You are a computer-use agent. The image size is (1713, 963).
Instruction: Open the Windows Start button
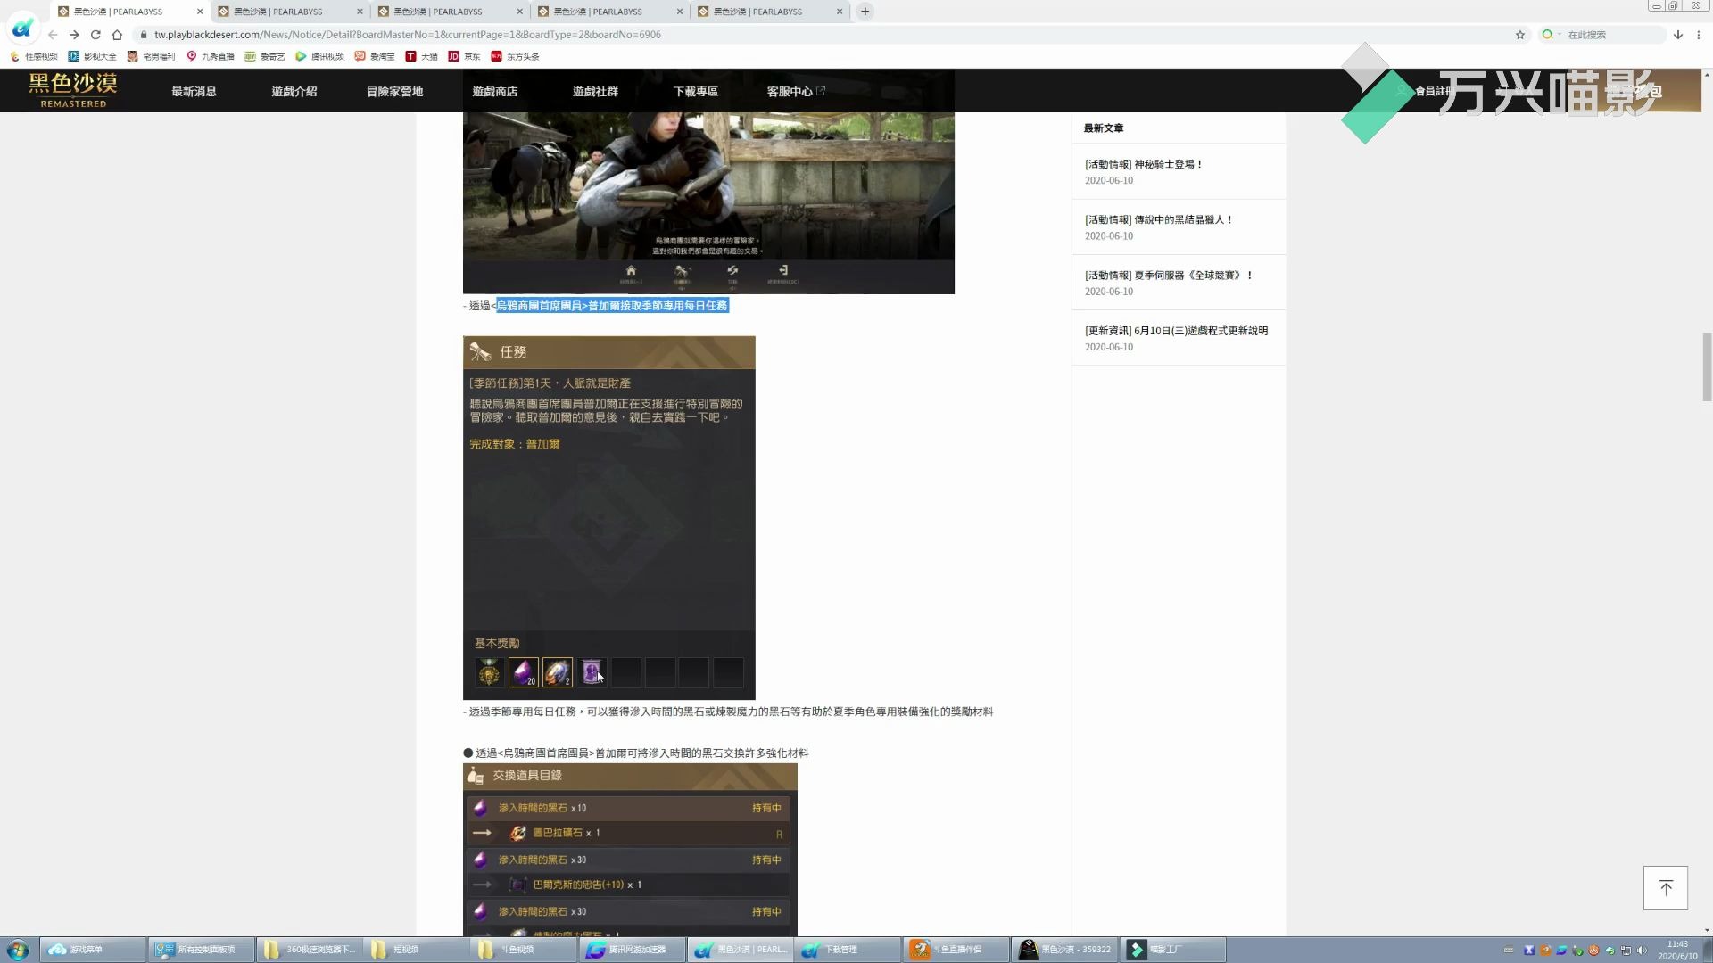18,950
